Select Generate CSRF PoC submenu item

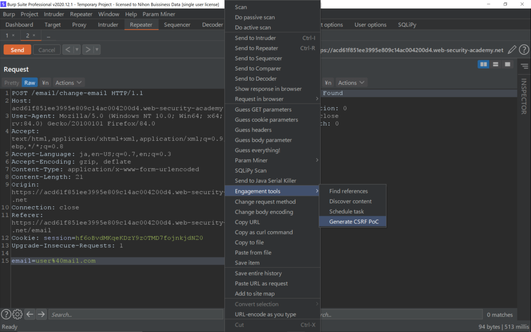[353, 222]
